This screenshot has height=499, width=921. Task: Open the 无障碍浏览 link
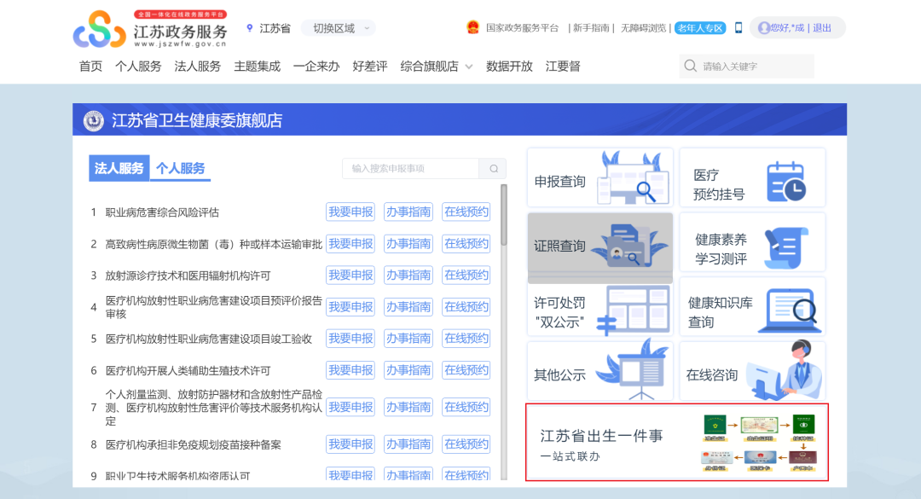[643, 28]
